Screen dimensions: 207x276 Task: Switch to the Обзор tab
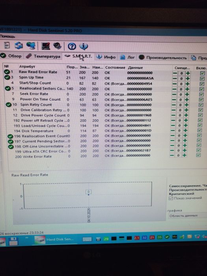coord(11,56)
